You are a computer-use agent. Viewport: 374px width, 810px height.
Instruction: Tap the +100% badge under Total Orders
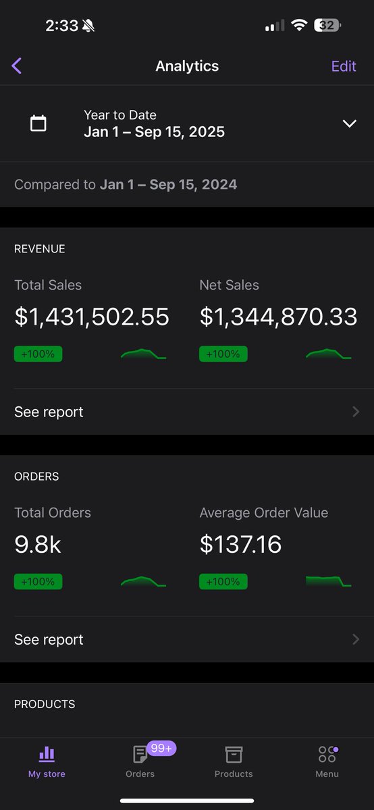point(38,581)
